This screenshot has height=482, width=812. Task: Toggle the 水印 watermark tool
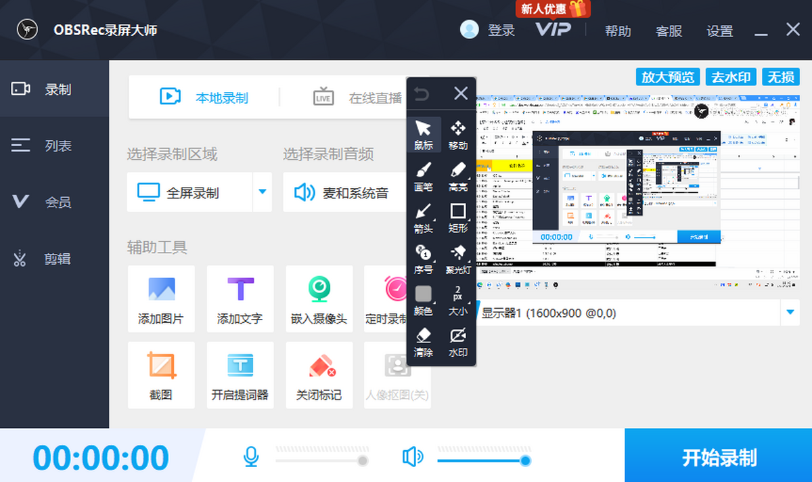(x=458, y=343)
